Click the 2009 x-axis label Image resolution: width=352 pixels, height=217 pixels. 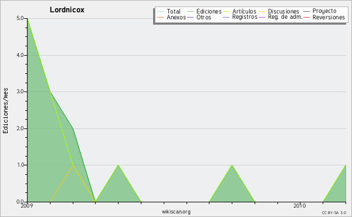[x=27, y=205]
